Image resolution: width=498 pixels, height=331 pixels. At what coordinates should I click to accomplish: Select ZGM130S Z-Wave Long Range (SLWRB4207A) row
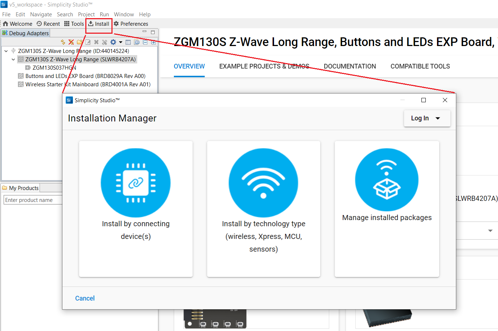point(81,59)
